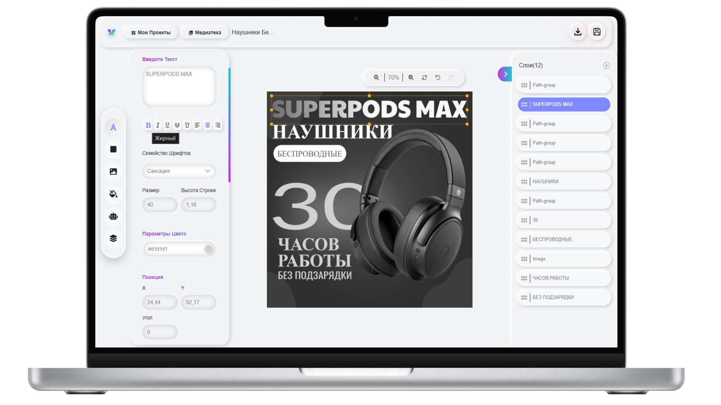Enable underline formatting for the text

167,125
